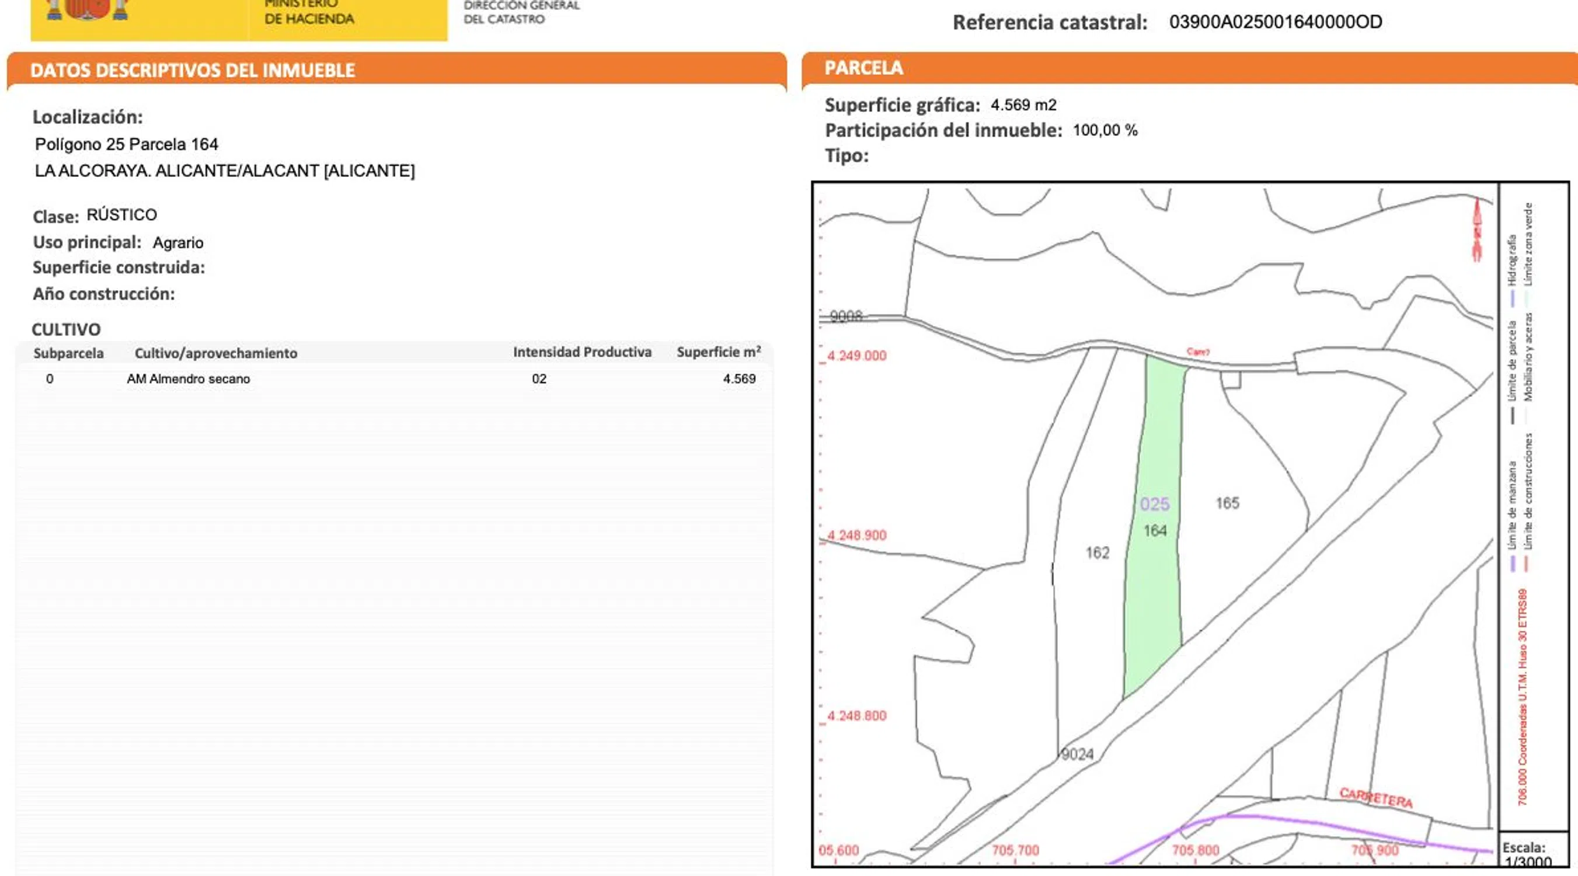Viewport: 1578px width, 876px height.
Task: Click the Superficie m² column header
Action: (x=718, y=352)
